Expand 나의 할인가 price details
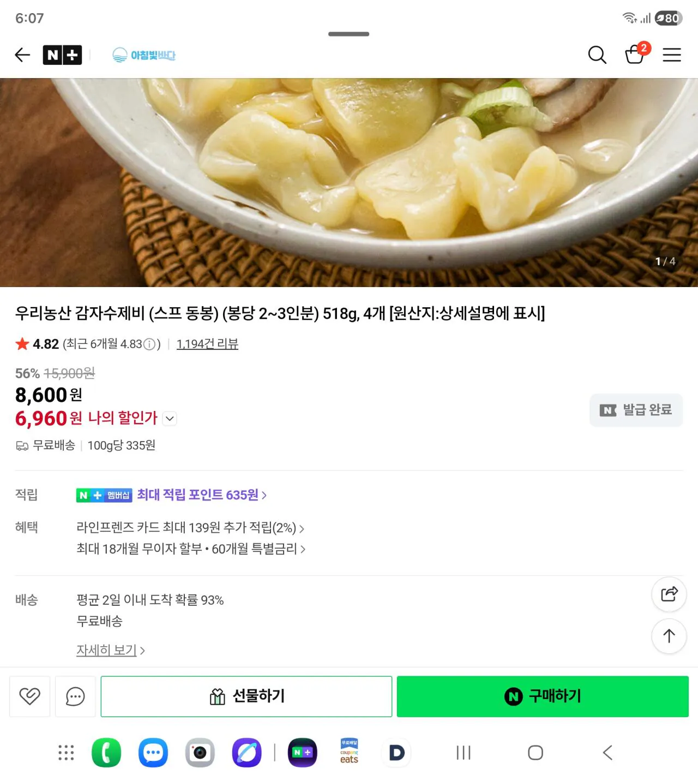 (170, 419)
